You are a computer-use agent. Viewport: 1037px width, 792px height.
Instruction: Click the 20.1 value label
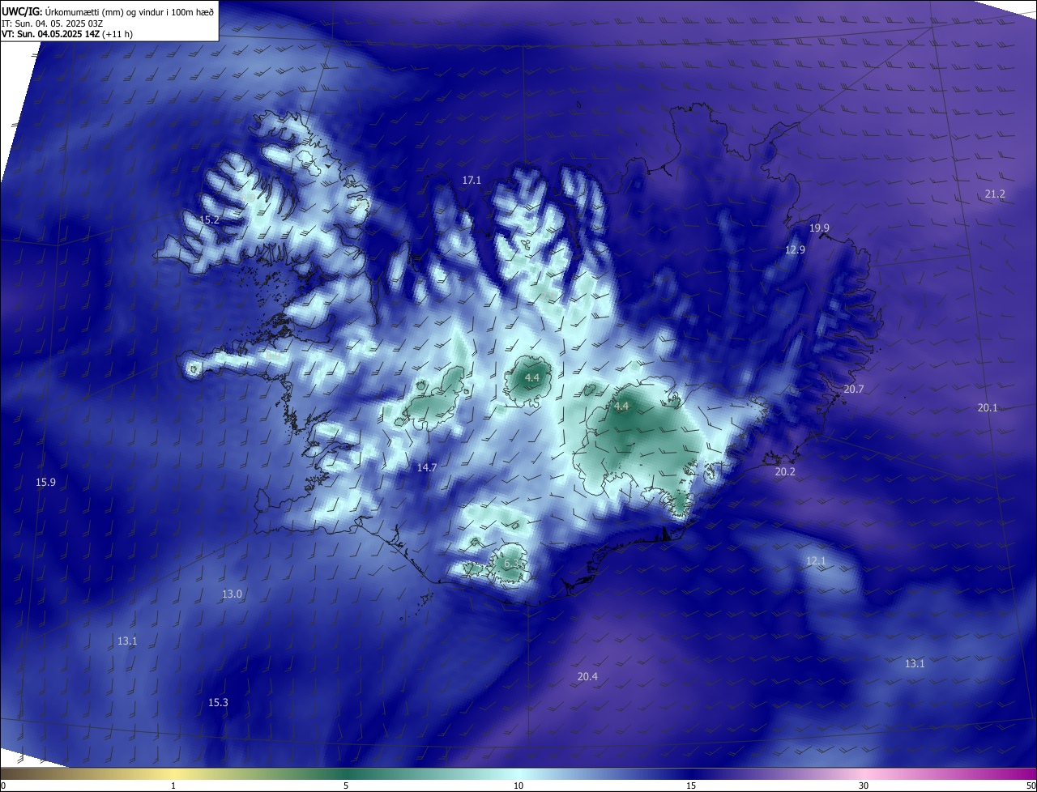(987, 407)
